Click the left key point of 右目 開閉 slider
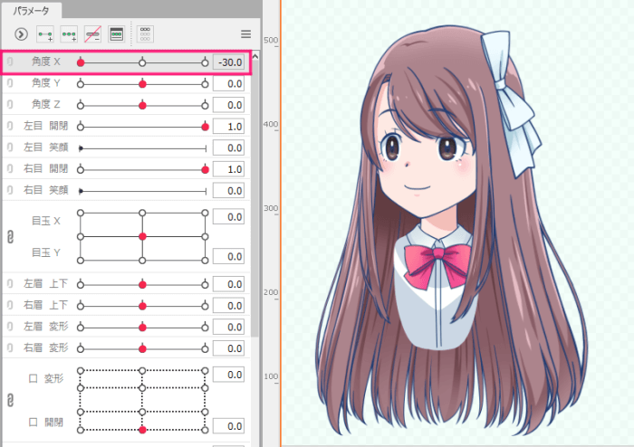The image size is (634, 447). click(x=81, y=169)
